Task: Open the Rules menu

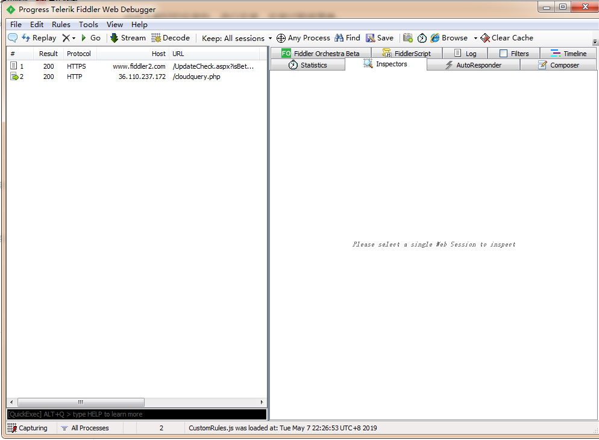Action: pyautogui.click(x=61, y=25)
